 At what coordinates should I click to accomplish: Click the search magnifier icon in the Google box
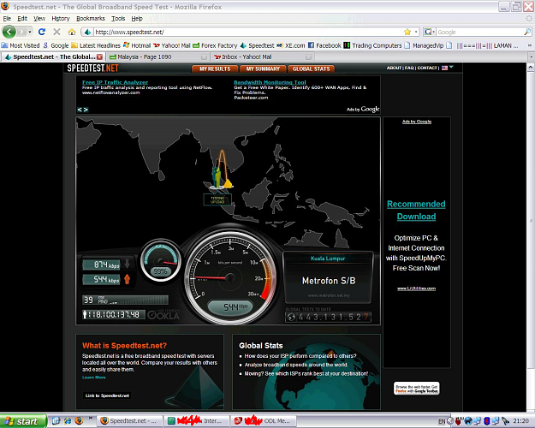pyautogui.click(x=527, y=32)
